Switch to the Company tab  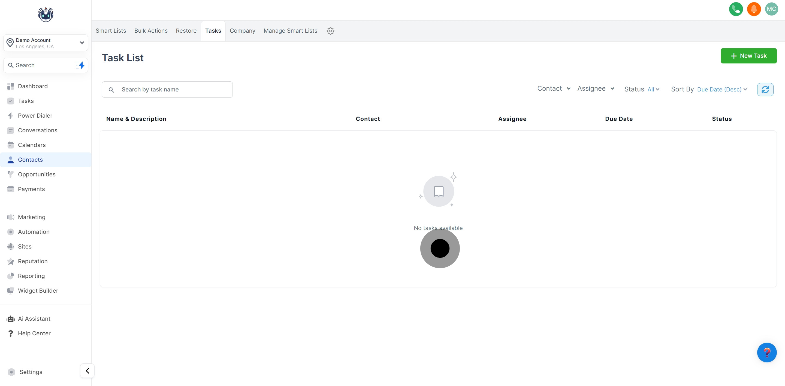[x=242, y=31]
